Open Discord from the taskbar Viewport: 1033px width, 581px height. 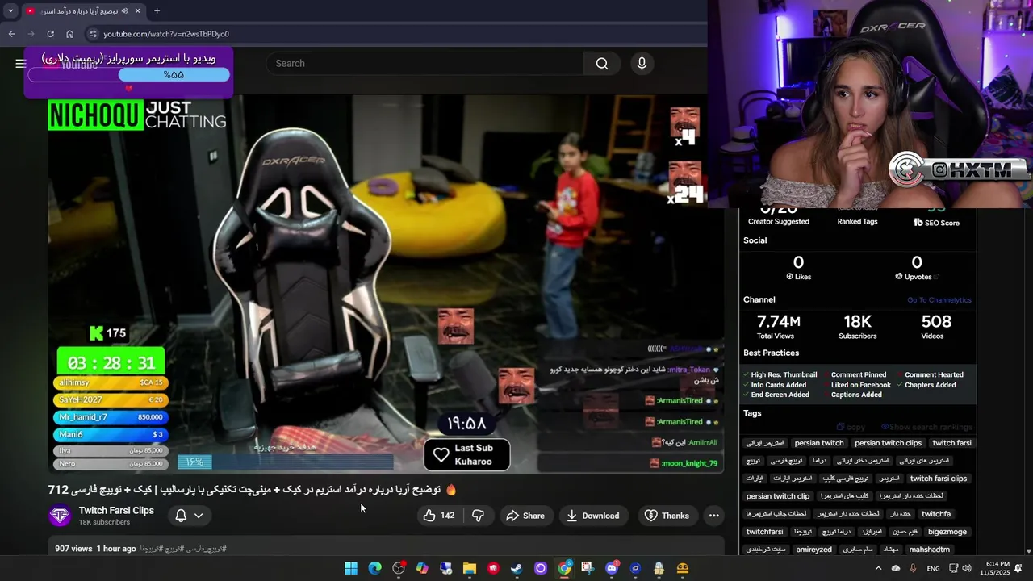click(612, 568)
